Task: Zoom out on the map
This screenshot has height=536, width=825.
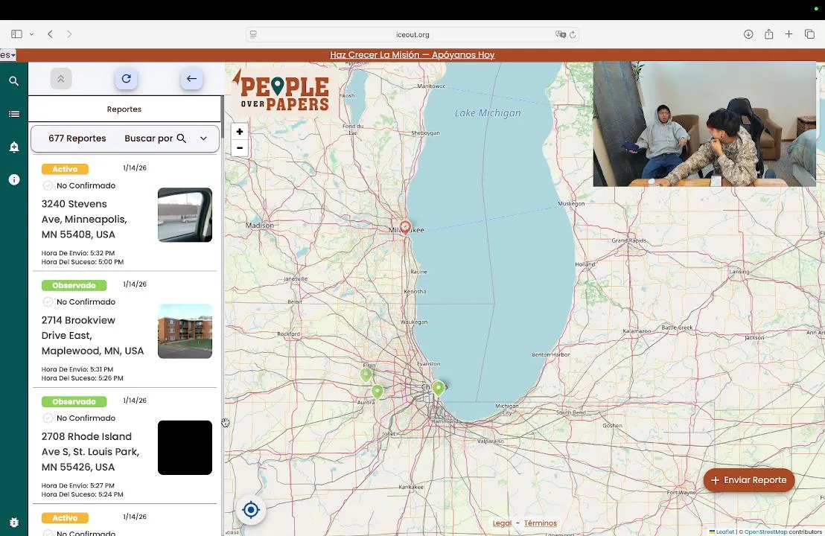Action: coord(240,148)
